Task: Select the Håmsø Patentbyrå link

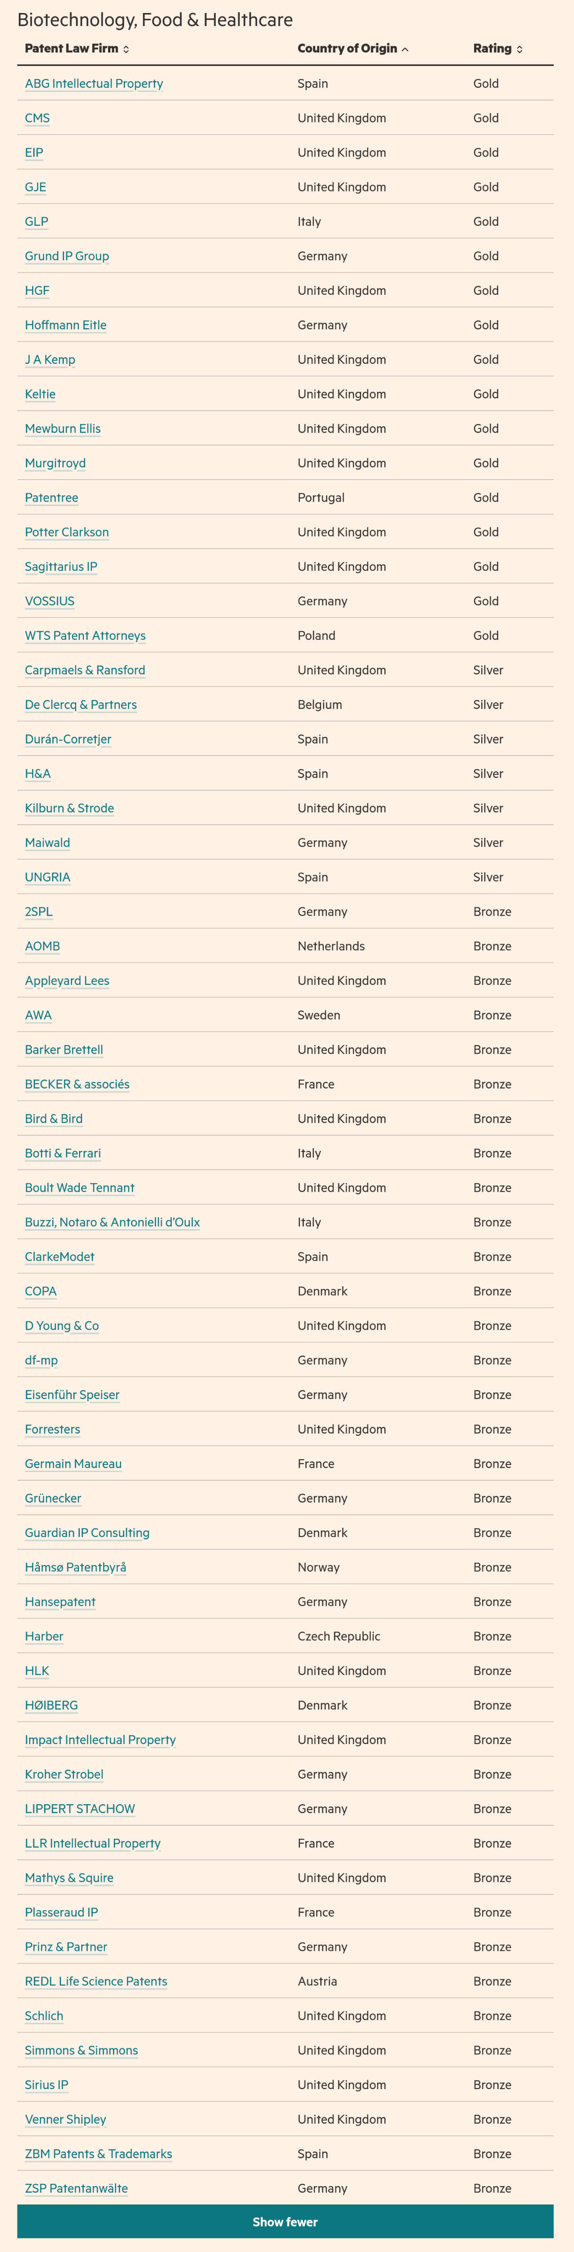Action: pos(75,1567)
